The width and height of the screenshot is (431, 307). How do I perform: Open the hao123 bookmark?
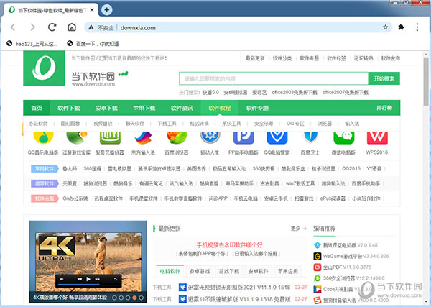tap(32, 43)
